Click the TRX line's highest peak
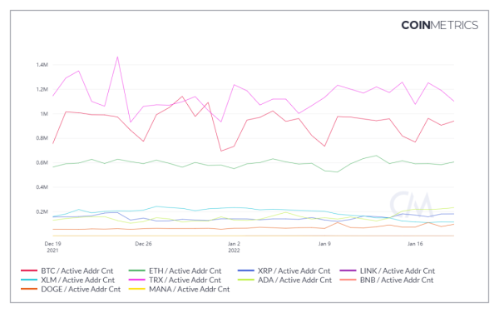499x313 pixels. pyautogui.click(x=118, y=57)
